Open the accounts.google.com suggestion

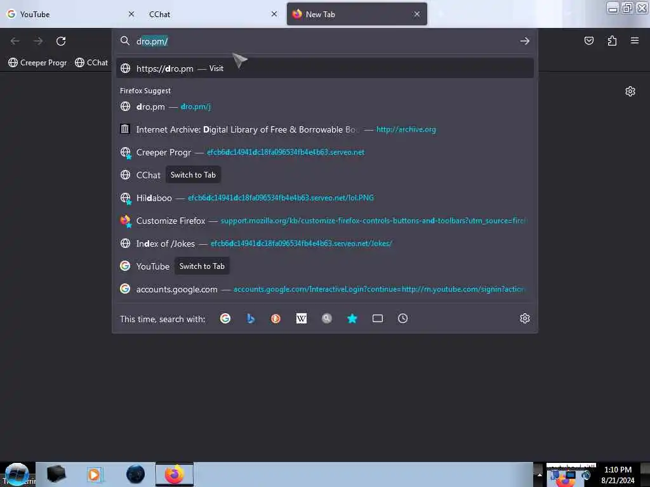(x=324, y=289)
